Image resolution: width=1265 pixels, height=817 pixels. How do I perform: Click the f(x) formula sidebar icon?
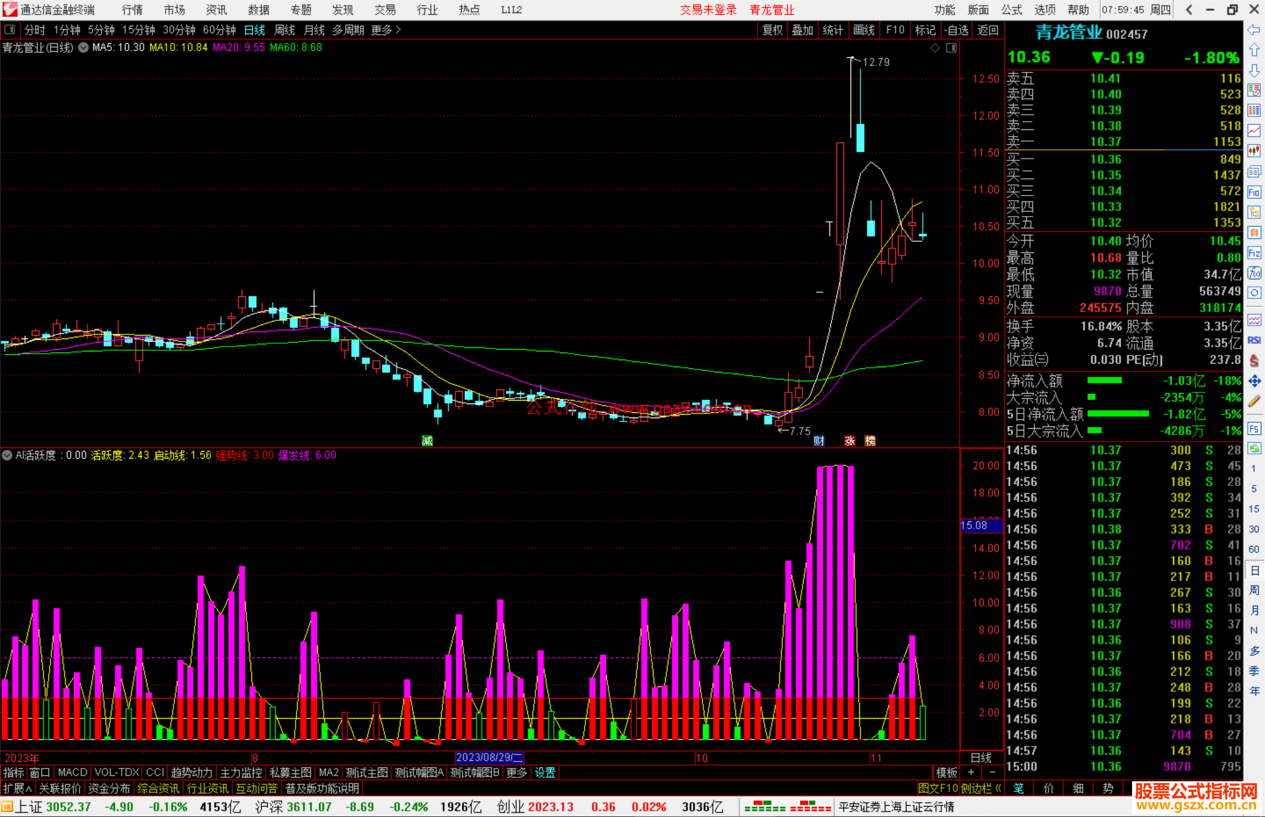pyautogui.click(x=1254, y=273)
